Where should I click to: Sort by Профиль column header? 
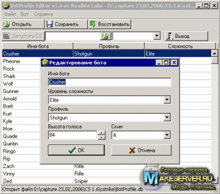coord(109,46)
